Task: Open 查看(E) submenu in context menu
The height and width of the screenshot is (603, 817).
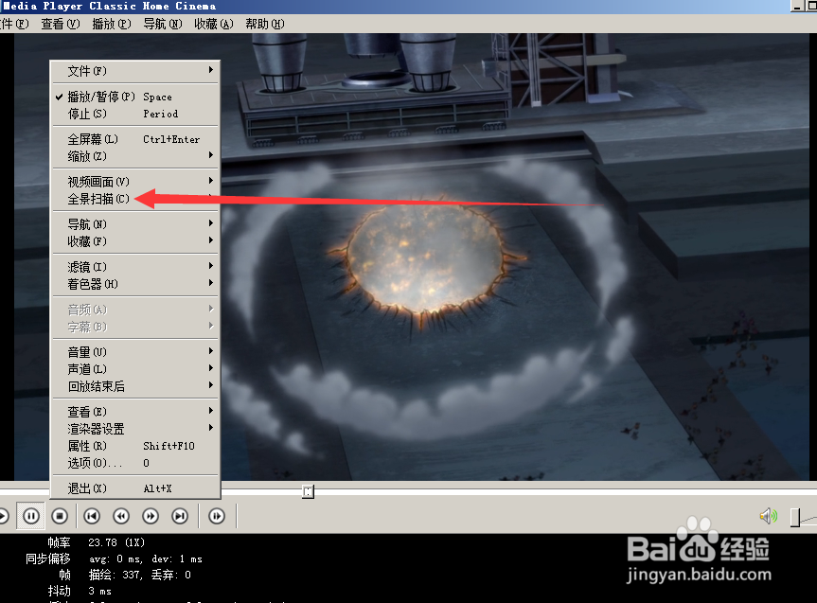Action: (135, 412)
